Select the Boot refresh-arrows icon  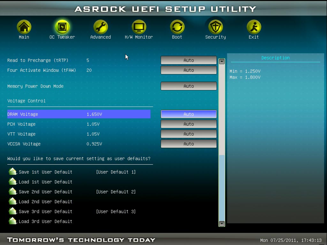click(177, 27)
